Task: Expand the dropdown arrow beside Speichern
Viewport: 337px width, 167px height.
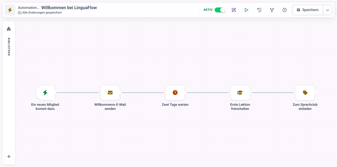Action: coord(328,10)
